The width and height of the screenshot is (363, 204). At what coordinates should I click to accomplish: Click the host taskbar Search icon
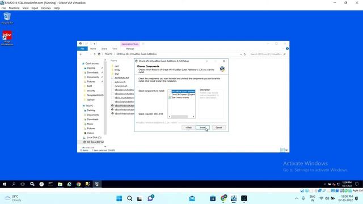pyautogui.click(x=130, y=198)
